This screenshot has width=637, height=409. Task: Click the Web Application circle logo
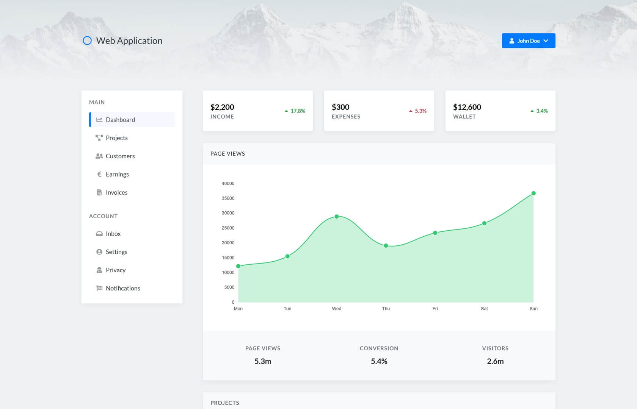[x=87, y=40]
